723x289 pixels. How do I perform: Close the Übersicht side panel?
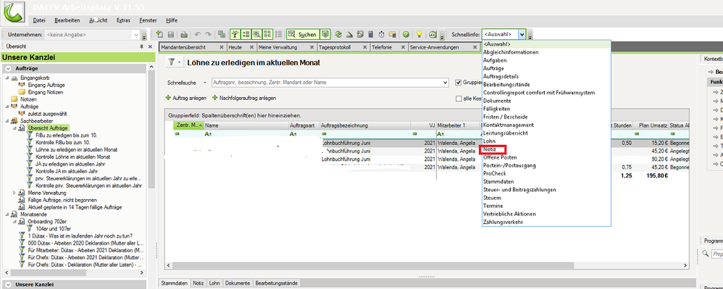point(150,47)
